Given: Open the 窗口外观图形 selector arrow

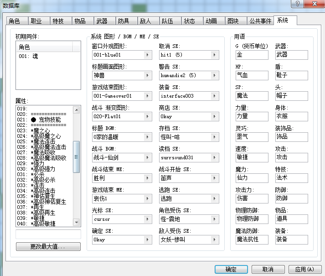Looking at the screenshot, I should tap(147, 55).
